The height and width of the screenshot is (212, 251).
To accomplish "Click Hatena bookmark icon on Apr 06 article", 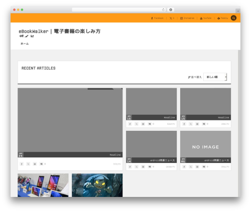I will (x=197, y=167).
